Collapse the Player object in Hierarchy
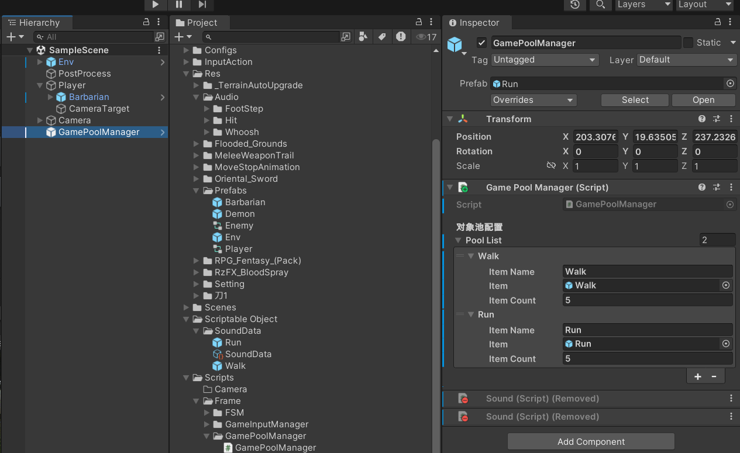The image size is (740, 453). [40, 85]
